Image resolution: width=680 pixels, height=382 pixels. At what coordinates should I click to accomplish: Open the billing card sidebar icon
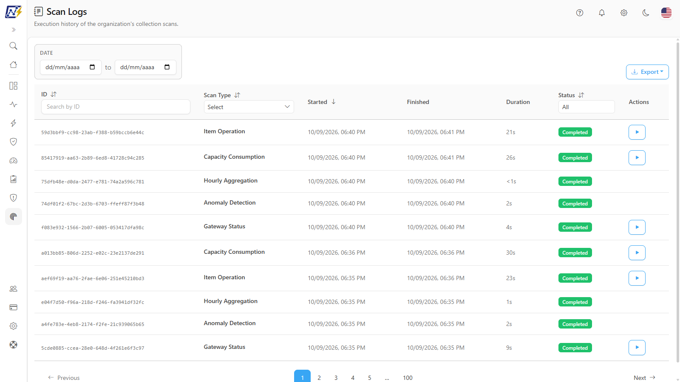pos(14,307)
